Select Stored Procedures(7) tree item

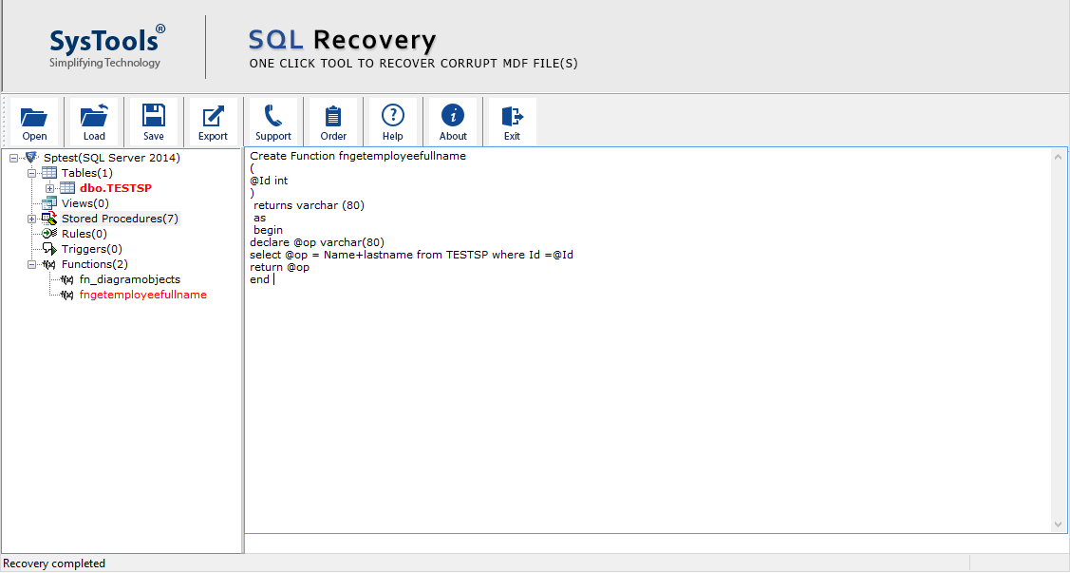click(x=120, y=219)
